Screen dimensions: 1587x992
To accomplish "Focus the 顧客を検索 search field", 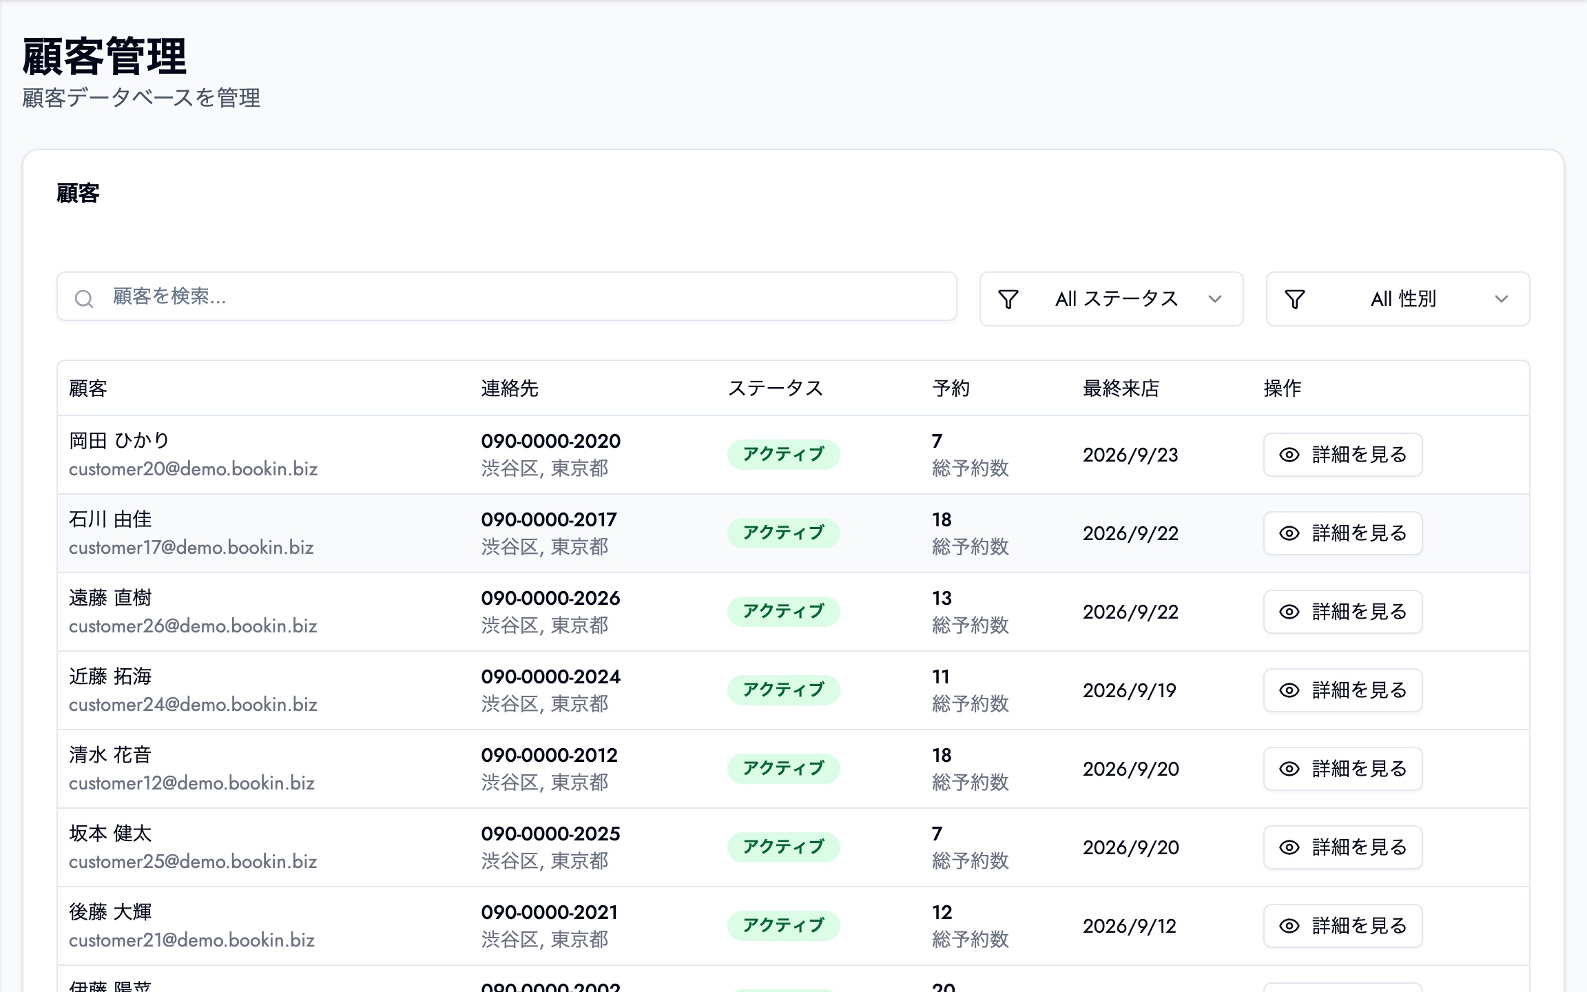I will (x=507, y=296).
